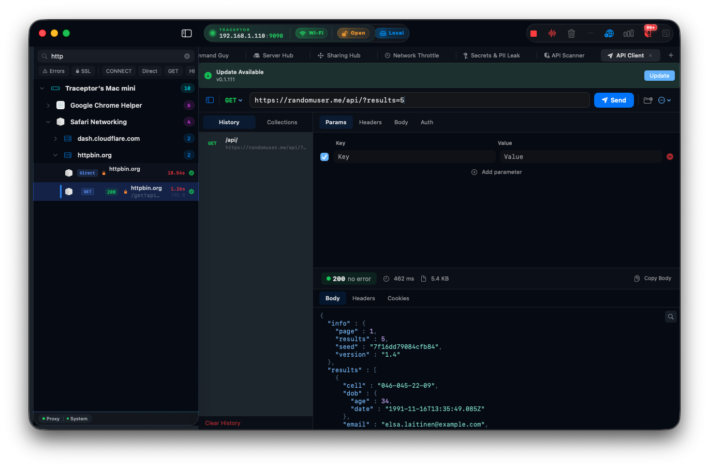This screenshot has height=468, width=709.
Task: Click the Update button
Action: tap(659, 76)
